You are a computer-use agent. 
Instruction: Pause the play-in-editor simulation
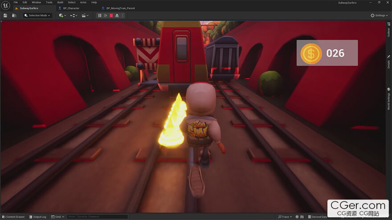point(100,16)
